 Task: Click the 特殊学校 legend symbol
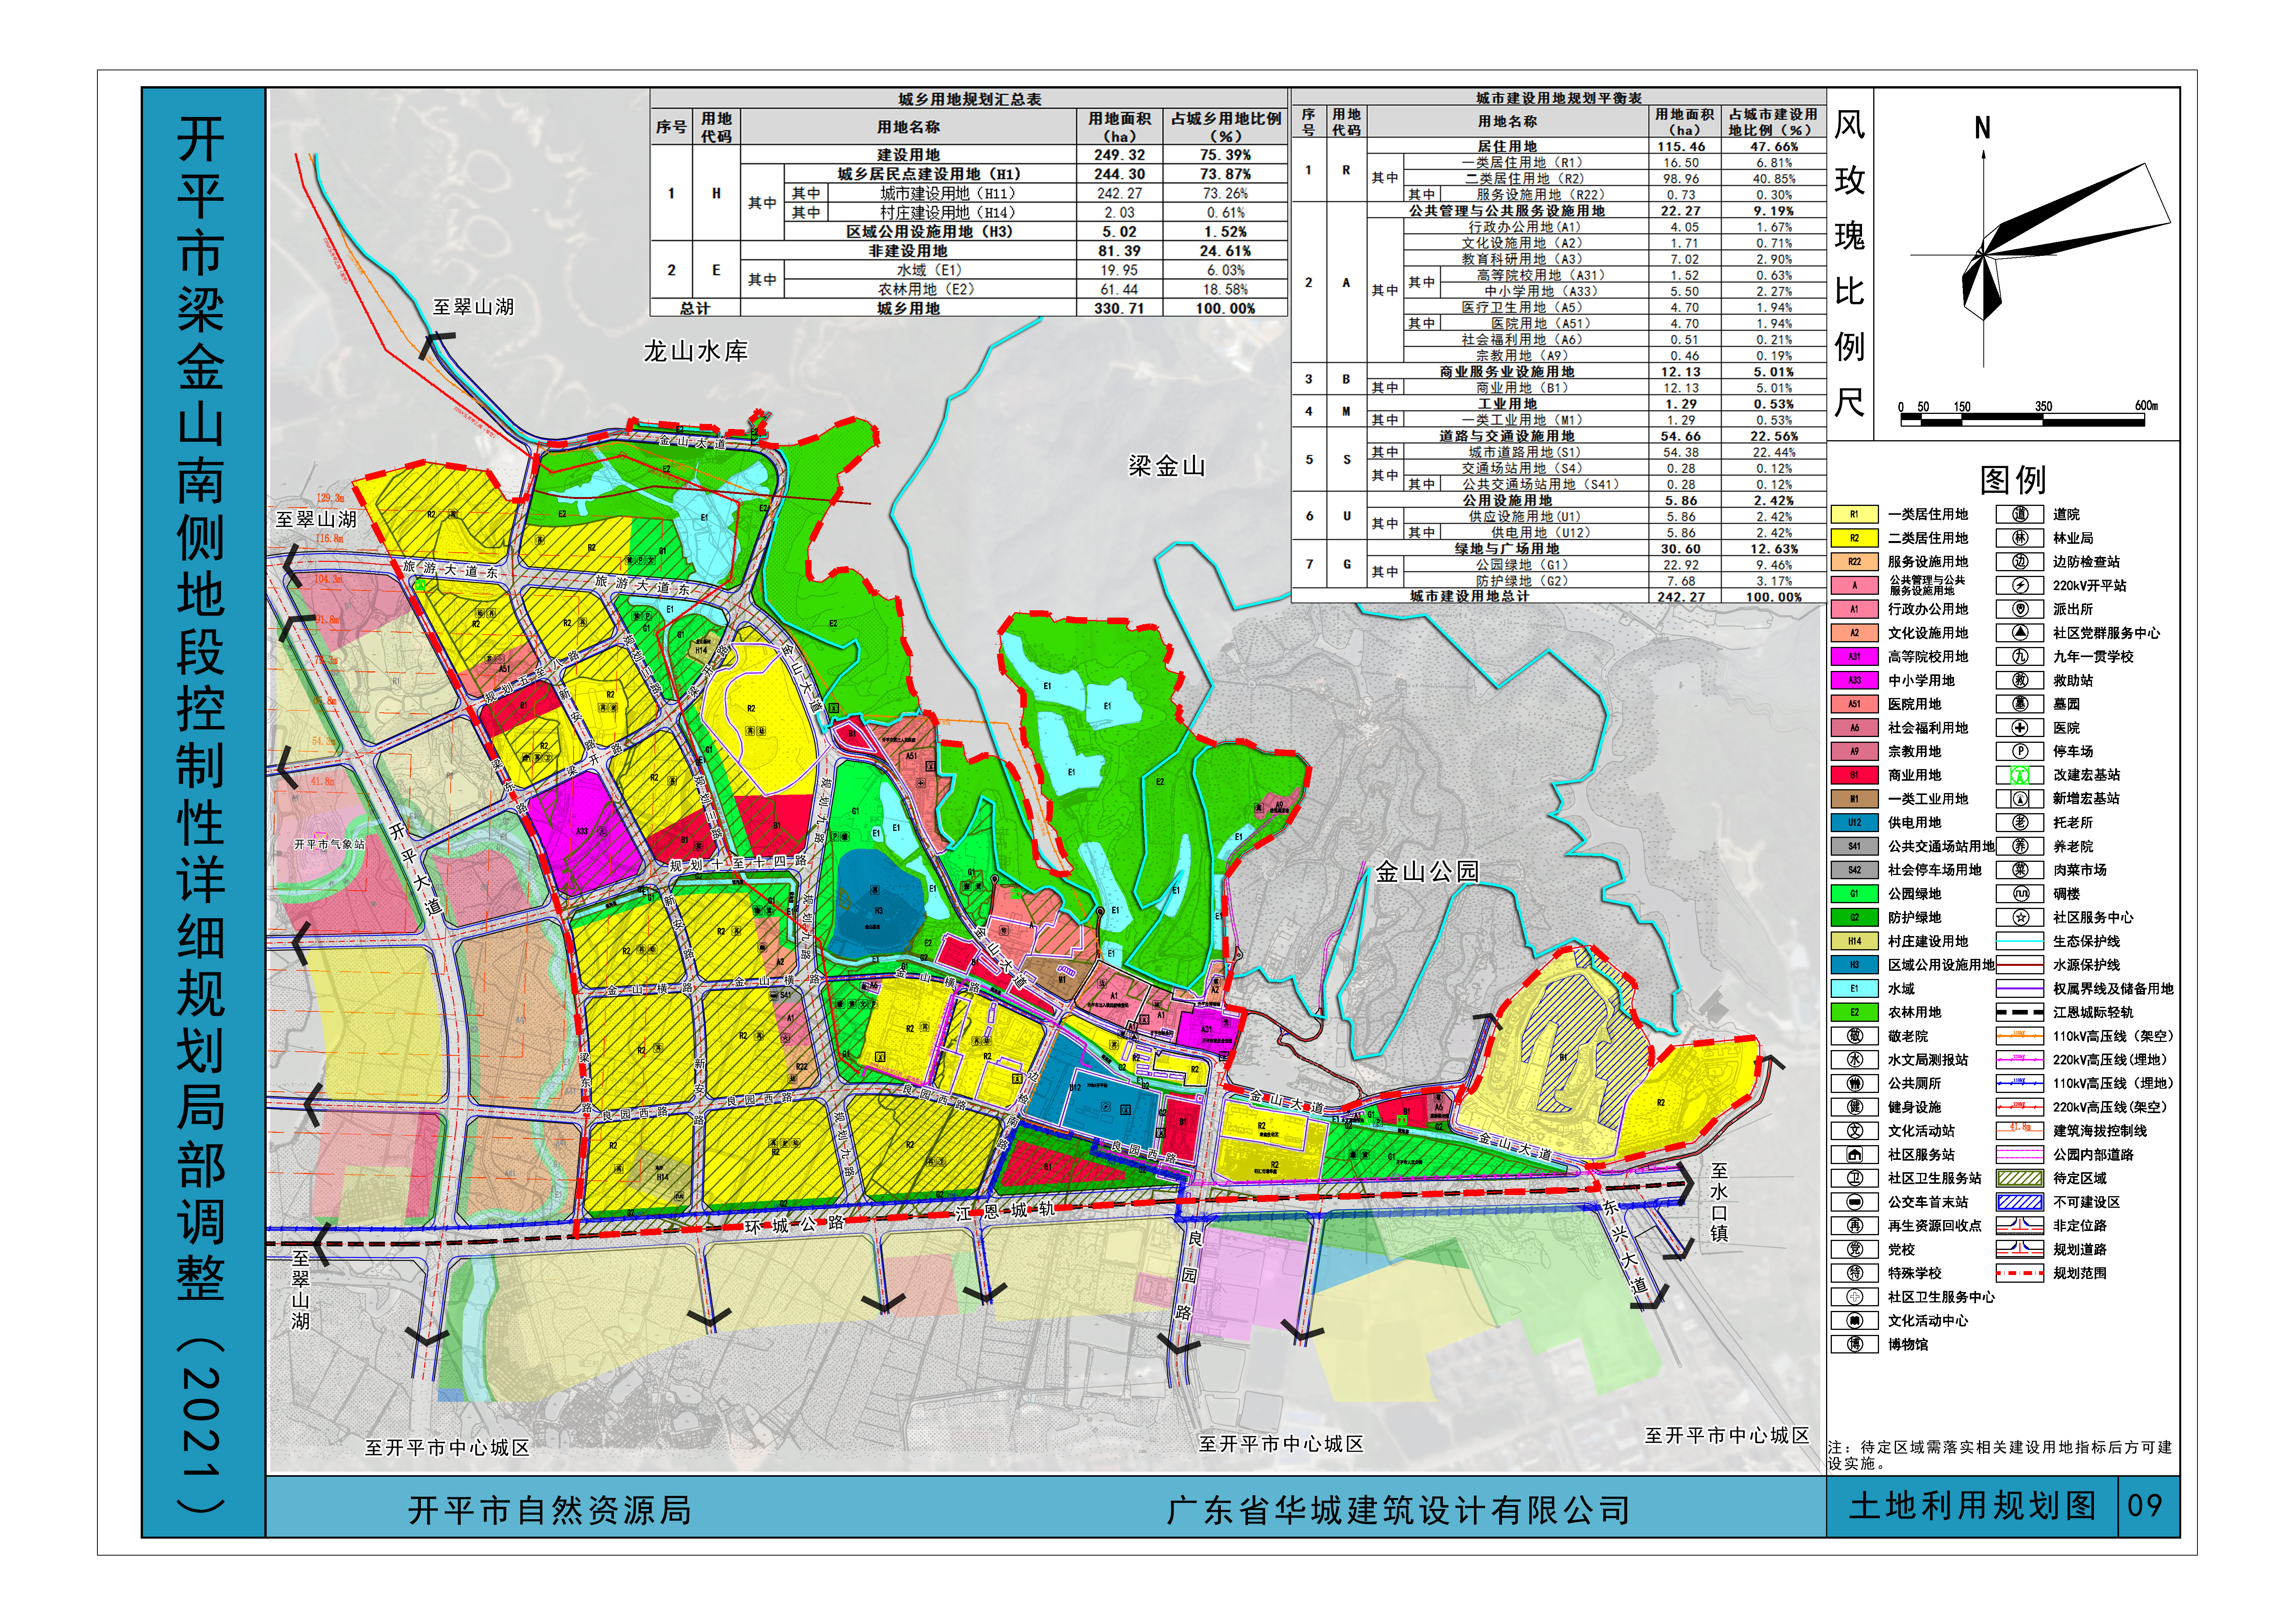coord(1855,1273)
